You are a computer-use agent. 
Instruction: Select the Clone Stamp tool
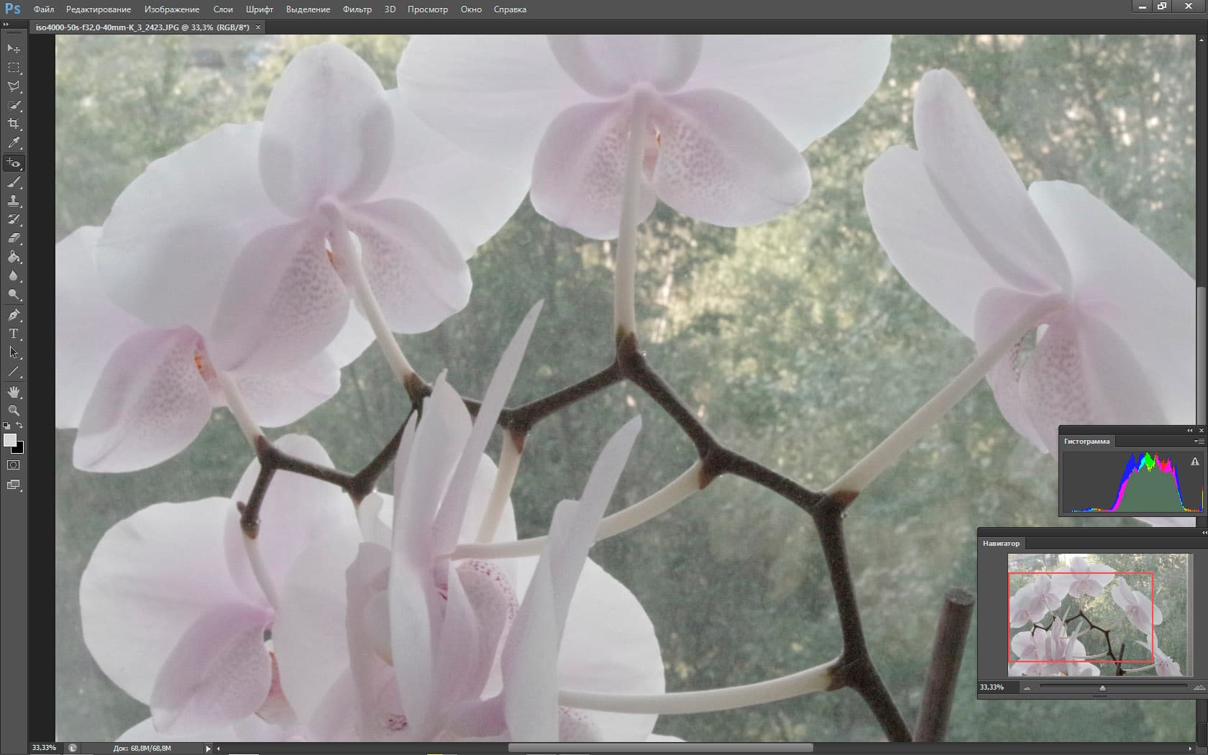(14, 201)
